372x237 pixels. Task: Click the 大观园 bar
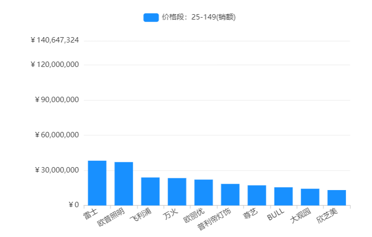pos(310,197)
